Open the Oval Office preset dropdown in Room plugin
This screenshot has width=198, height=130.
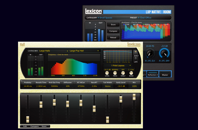[x=145, y=18]
